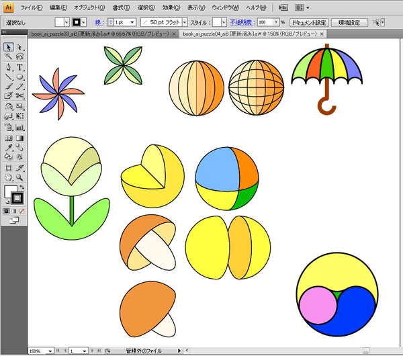Open the 50 pt flat brush dropdown
Screen dimensions: 403x356
(185, 22)
